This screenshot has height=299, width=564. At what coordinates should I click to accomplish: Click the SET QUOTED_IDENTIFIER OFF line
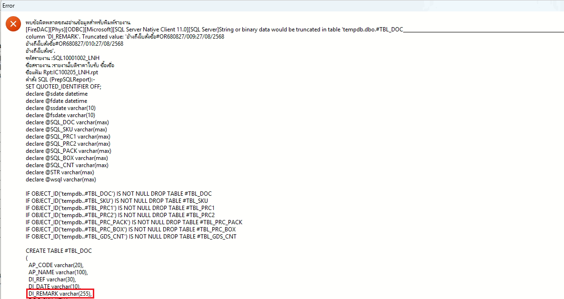[x=64, y=87]
